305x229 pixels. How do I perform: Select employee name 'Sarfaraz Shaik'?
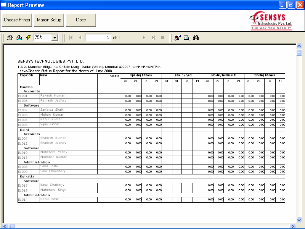pyautogui.click(x=52, y=110)
